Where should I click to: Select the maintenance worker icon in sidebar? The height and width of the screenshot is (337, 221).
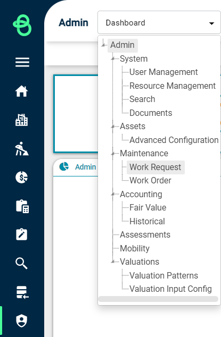pos(21,148)
